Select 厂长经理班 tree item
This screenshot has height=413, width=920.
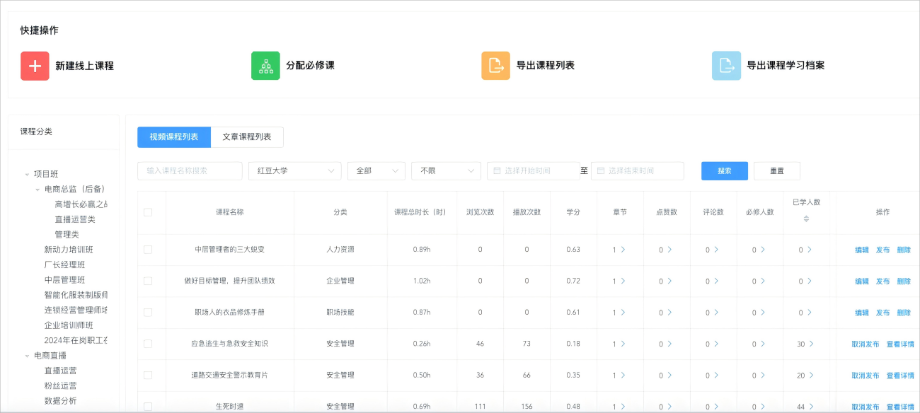coord(64,264)
